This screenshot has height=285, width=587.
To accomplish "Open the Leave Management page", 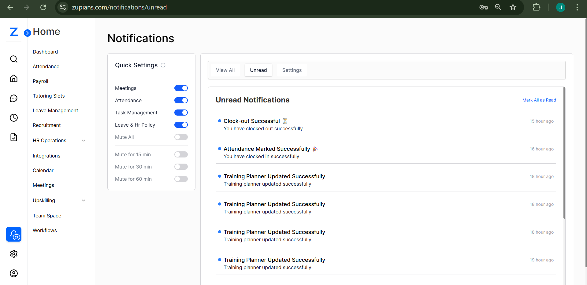I will point(55,110).
